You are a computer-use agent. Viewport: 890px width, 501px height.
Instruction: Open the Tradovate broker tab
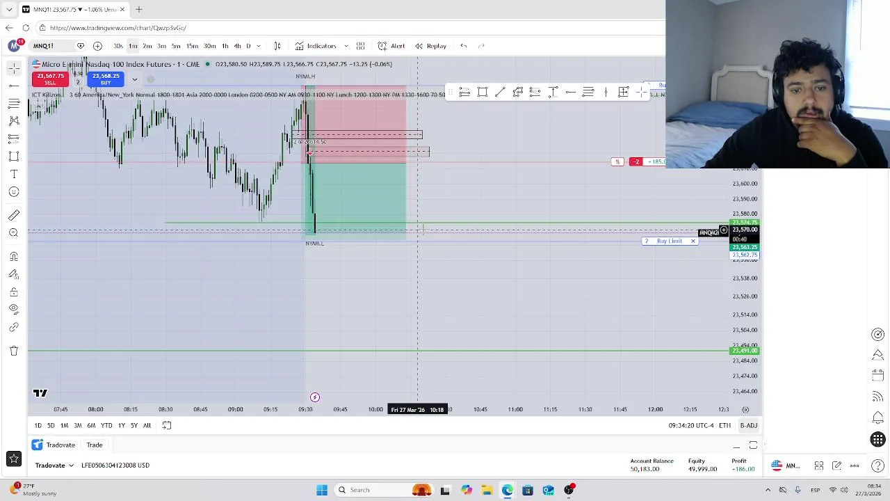54,445
